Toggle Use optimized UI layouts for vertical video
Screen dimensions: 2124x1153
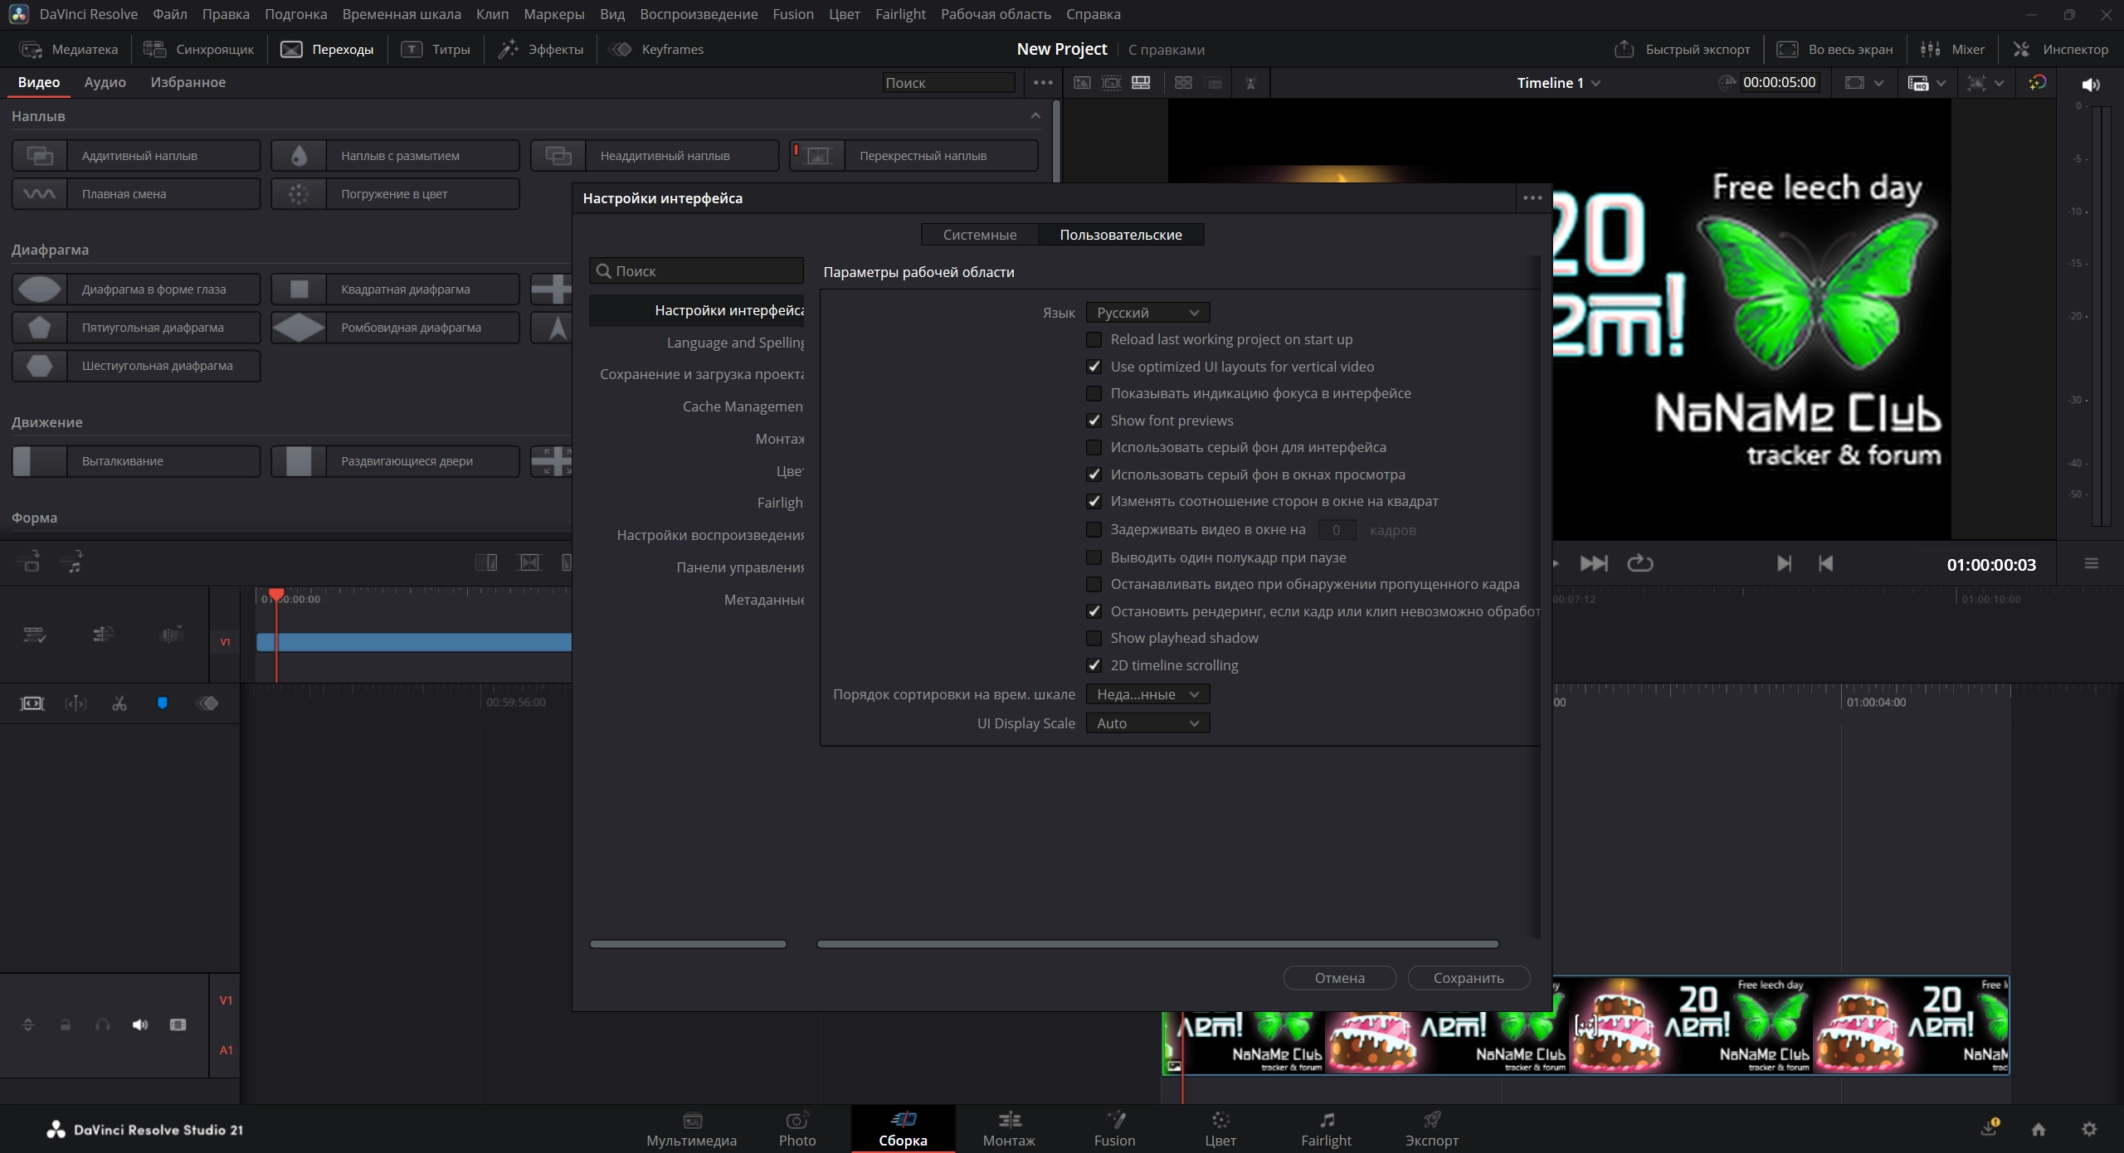pos(1094,367)
